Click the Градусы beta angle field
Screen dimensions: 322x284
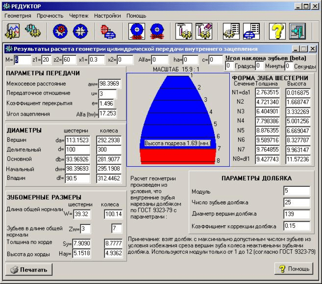(230, 66)
